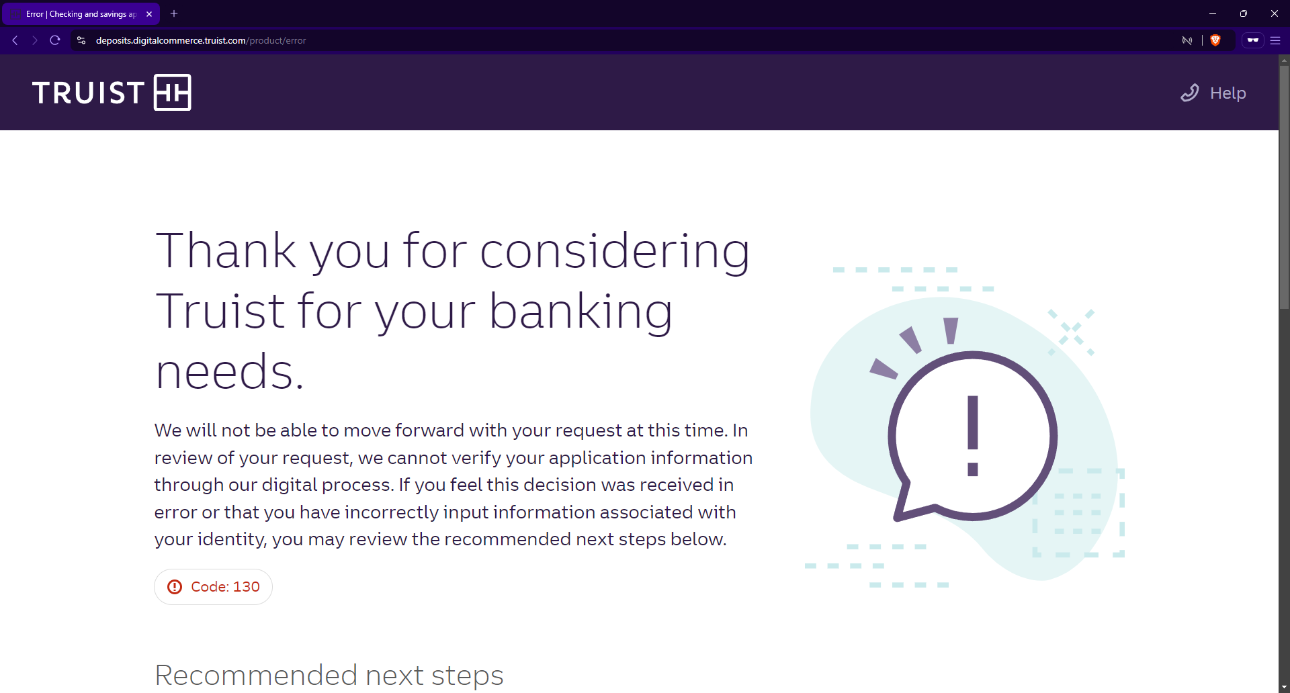Click the phone icon beside Help
The image size is (1290, 693).
click(x=1190, y=93)
